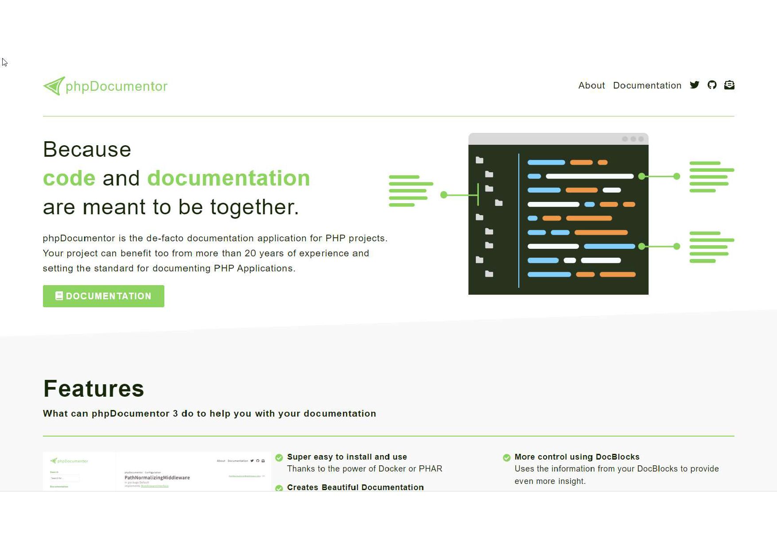Click the green check beside Creates Beautiful Documentation
This screenshot has width=777, height=549.
point(279,488)
